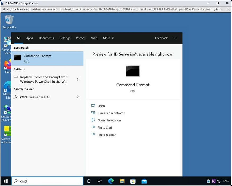Viewport: 232px width, 186px height.
Task: Click the Windows Start button
Action: [x=6, y=181]
